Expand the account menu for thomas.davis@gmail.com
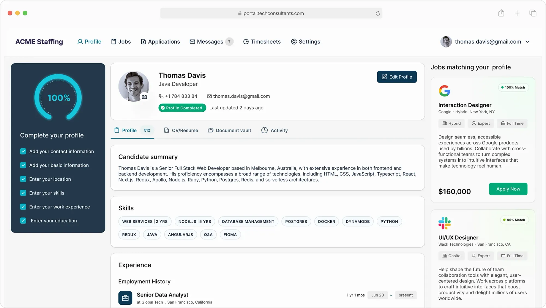Viewport: 546px width, 308px height. [527, 41]
